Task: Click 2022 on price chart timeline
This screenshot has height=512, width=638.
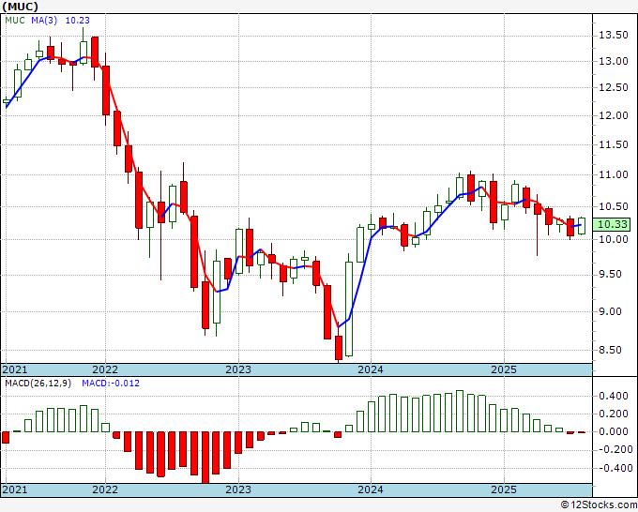Action: pos(105,369)
